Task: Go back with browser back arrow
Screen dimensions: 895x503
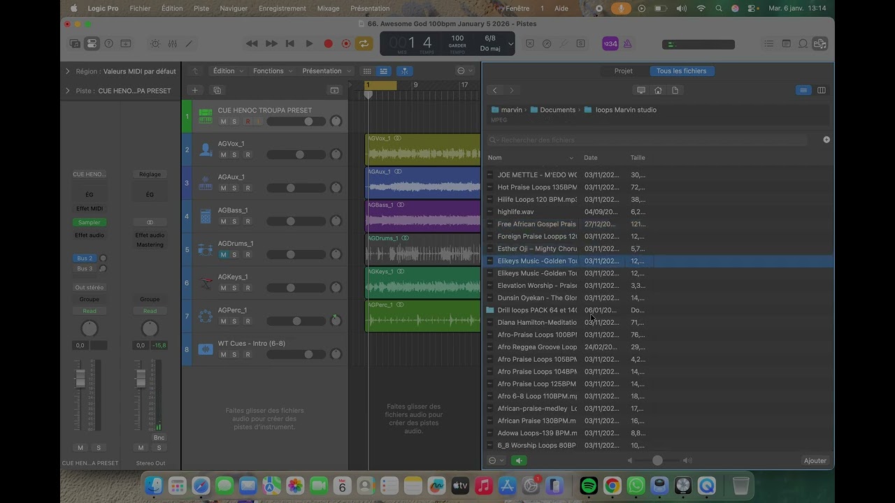Action: pos(494,90)
